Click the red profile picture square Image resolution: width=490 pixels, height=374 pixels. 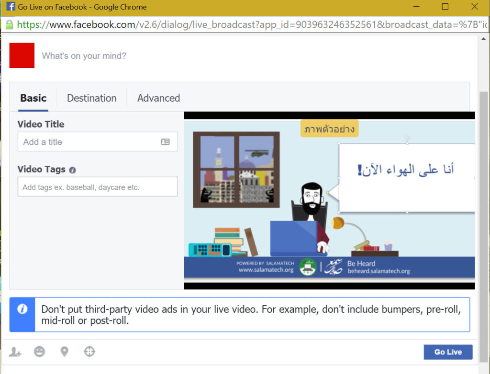(22, 55)
